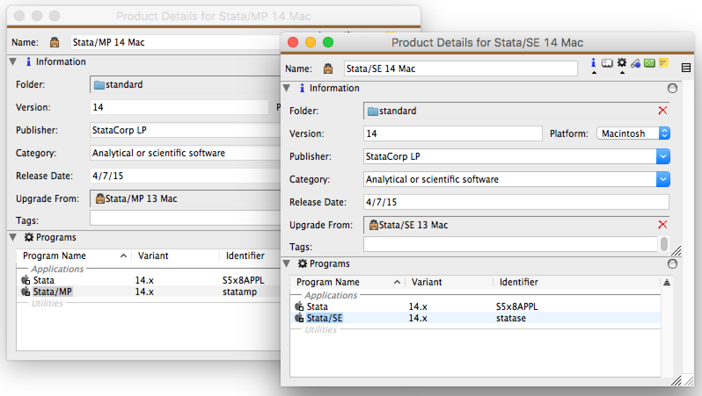Click the Publisher field in Stata/SE window
This screenshot has width=702, height=396.
510,156
